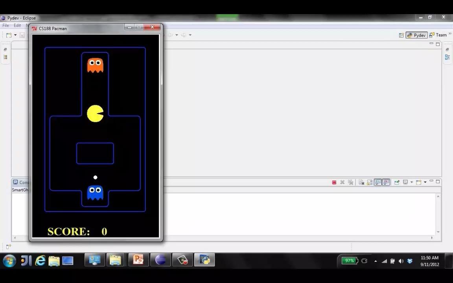453x283 pixels.
Task: Click Remove Launch gray X in Console
Action: (x=343, y=182)
